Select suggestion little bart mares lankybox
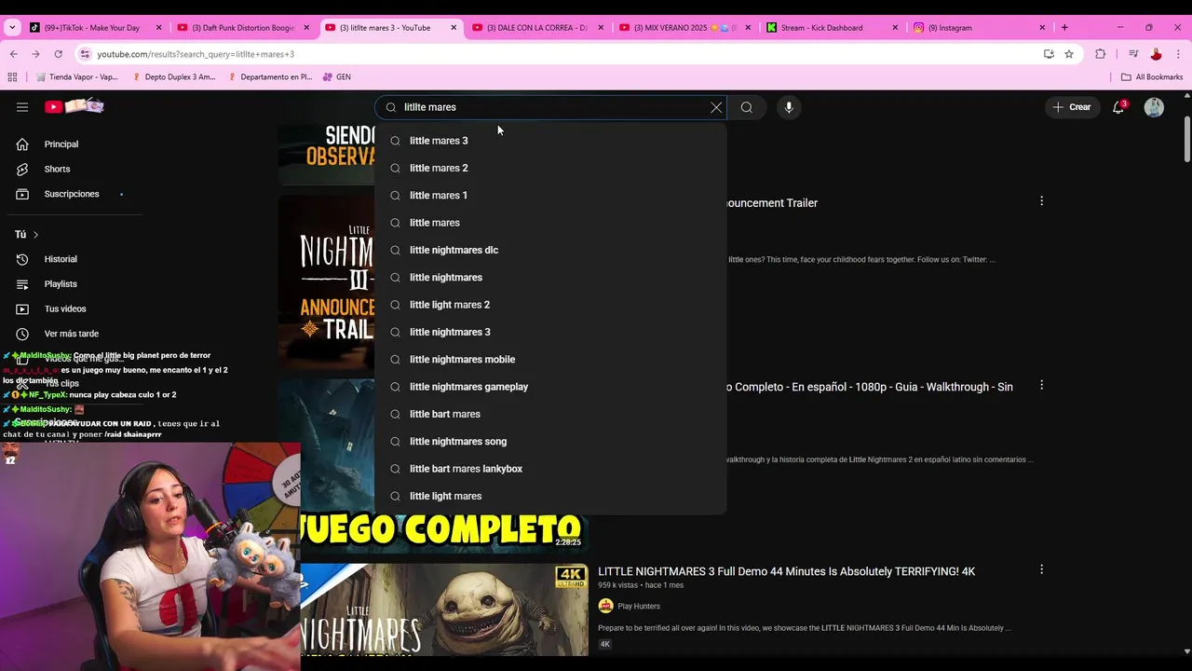The height and width of the screenshot is (671, 1192). (549, 469)
